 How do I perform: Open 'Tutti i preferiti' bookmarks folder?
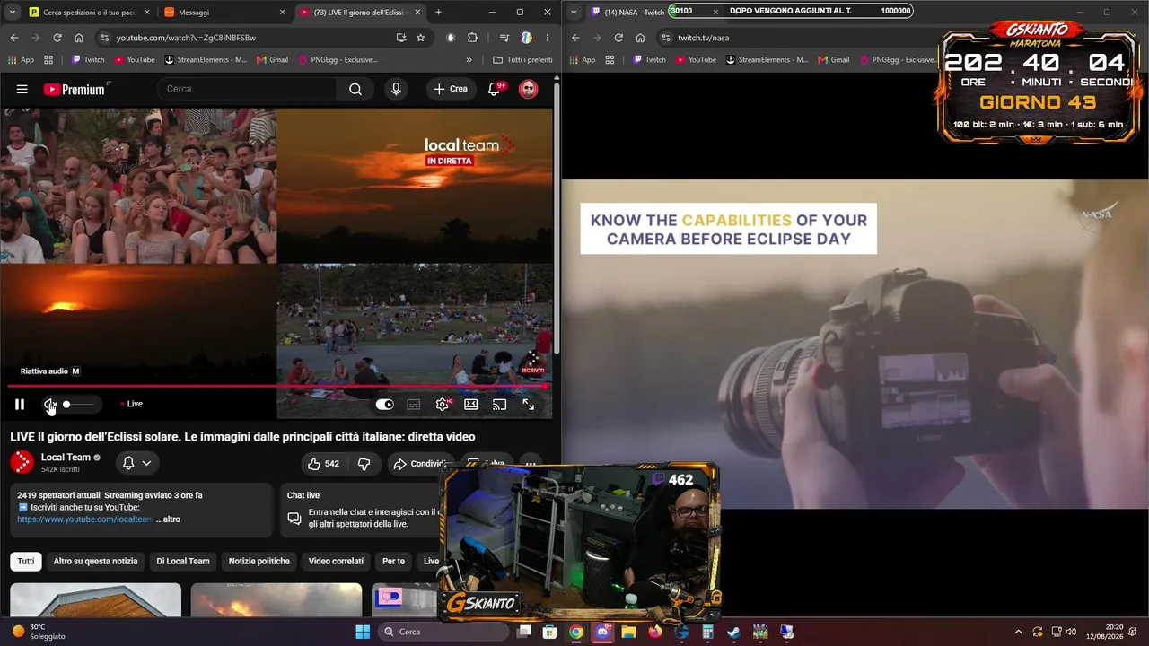pos(523,60)
